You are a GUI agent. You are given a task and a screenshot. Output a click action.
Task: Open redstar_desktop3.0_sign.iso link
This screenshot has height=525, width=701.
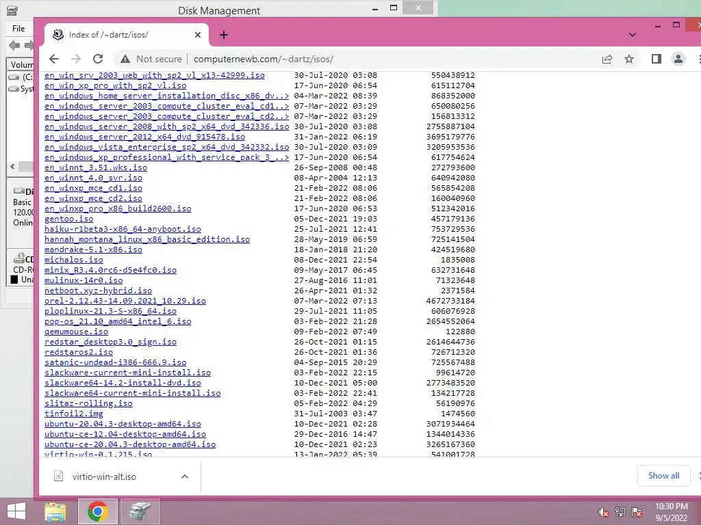click(110, 342)
